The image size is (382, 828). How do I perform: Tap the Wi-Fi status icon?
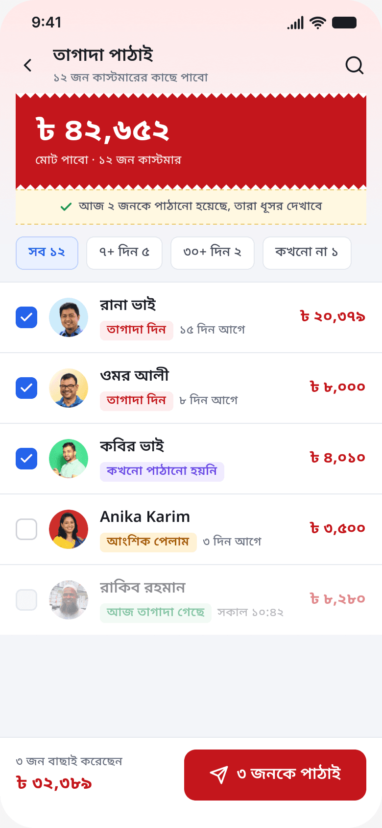[318, 23]
